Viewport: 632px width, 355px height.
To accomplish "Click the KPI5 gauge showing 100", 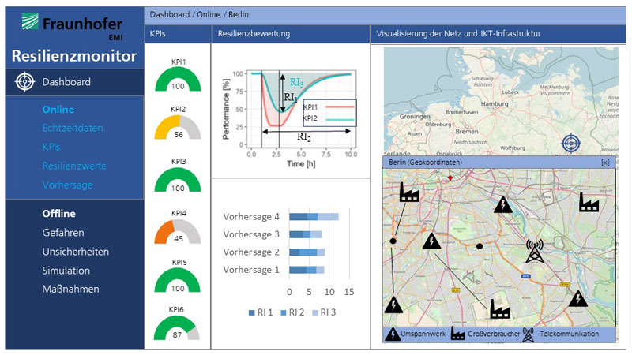I will pyautogui.click(x=178, y=280).
